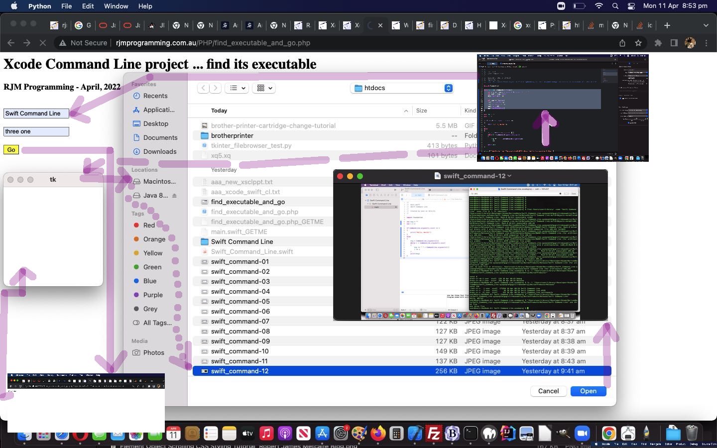The image size is (717, 448).
Task: Open the Window menu
Action: (x=116, y=6)
